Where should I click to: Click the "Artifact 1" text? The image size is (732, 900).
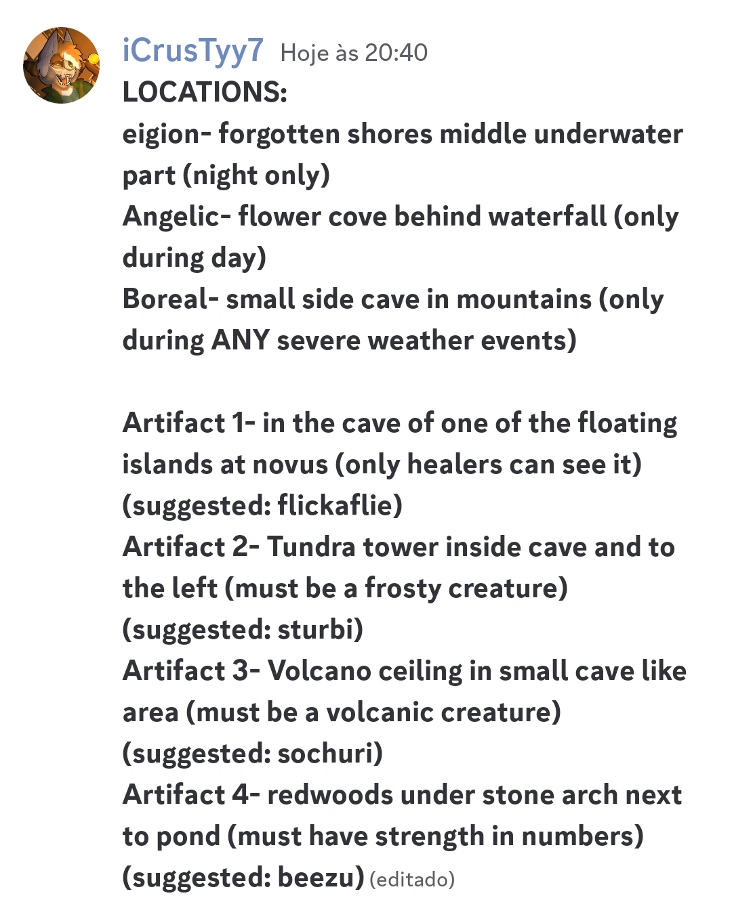[x=184, y=423]
